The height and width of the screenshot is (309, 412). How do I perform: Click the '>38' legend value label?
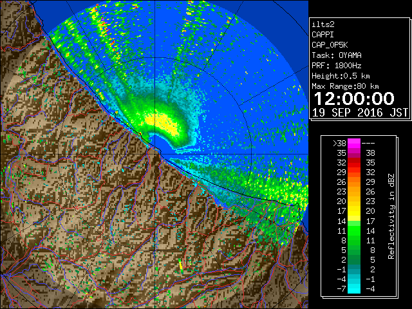(339, 144)
